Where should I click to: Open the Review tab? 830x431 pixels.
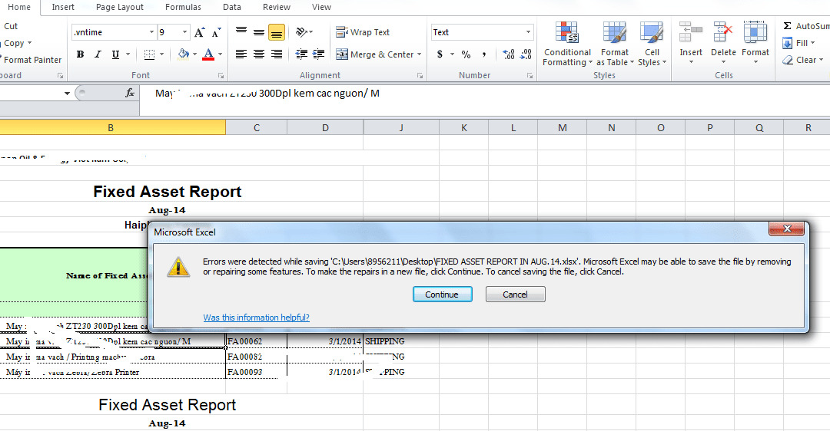tap(277, 7)
